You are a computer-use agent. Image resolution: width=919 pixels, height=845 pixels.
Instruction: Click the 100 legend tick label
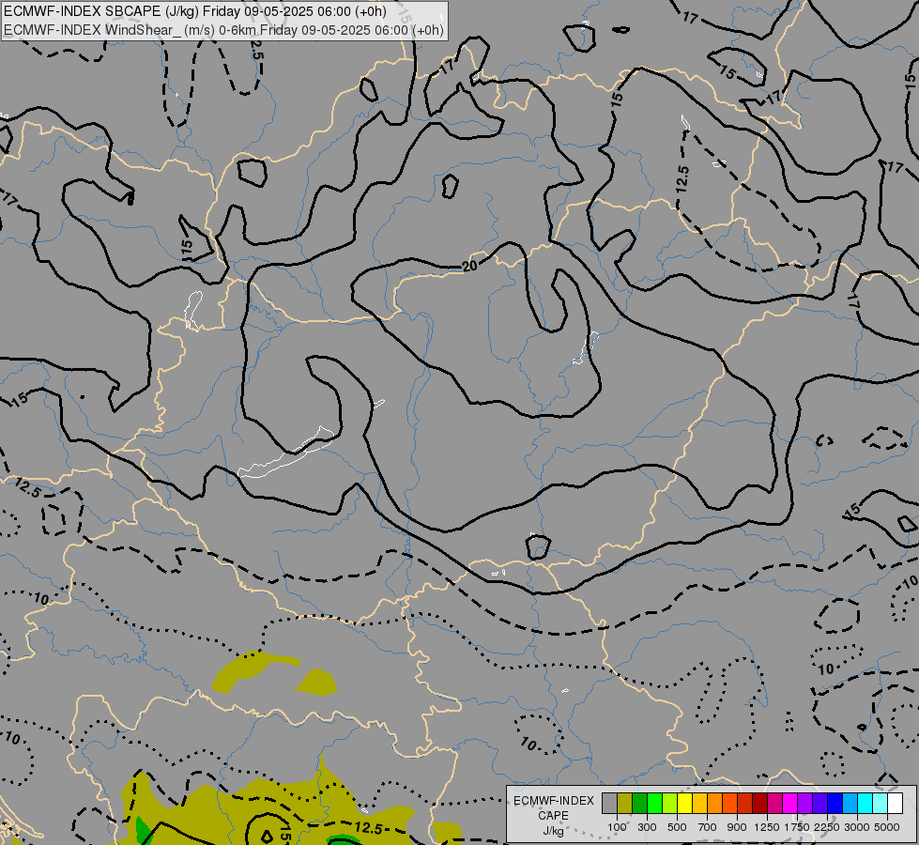(x=617, y=827)
